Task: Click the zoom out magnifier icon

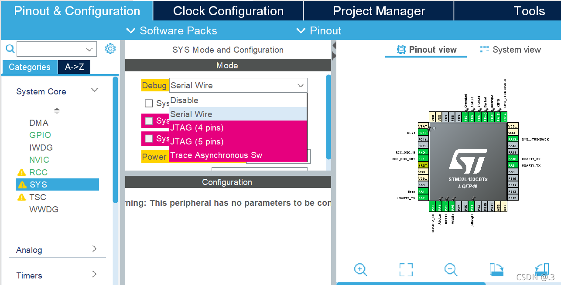Action: 451,269
